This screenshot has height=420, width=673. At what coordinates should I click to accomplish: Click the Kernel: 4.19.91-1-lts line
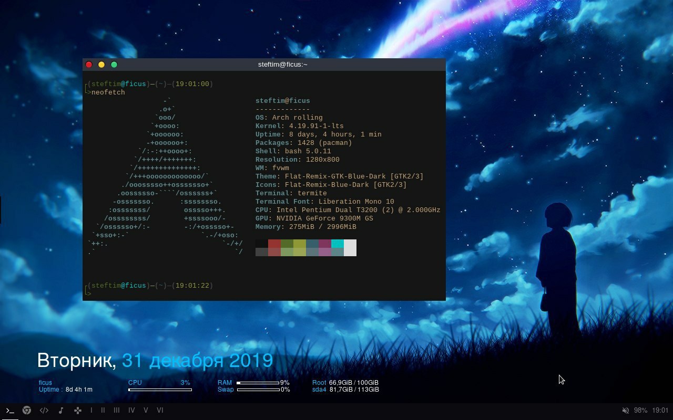(300, 126)
